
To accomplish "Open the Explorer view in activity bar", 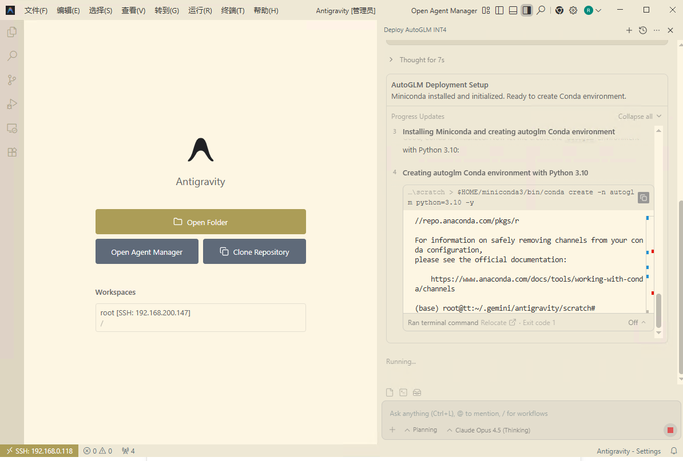I will click(x=11, y=33).
